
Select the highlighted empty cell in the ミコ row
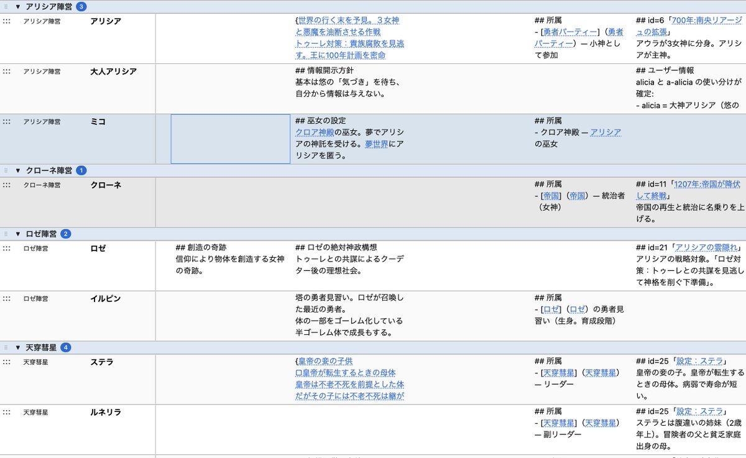coord(231,139)
